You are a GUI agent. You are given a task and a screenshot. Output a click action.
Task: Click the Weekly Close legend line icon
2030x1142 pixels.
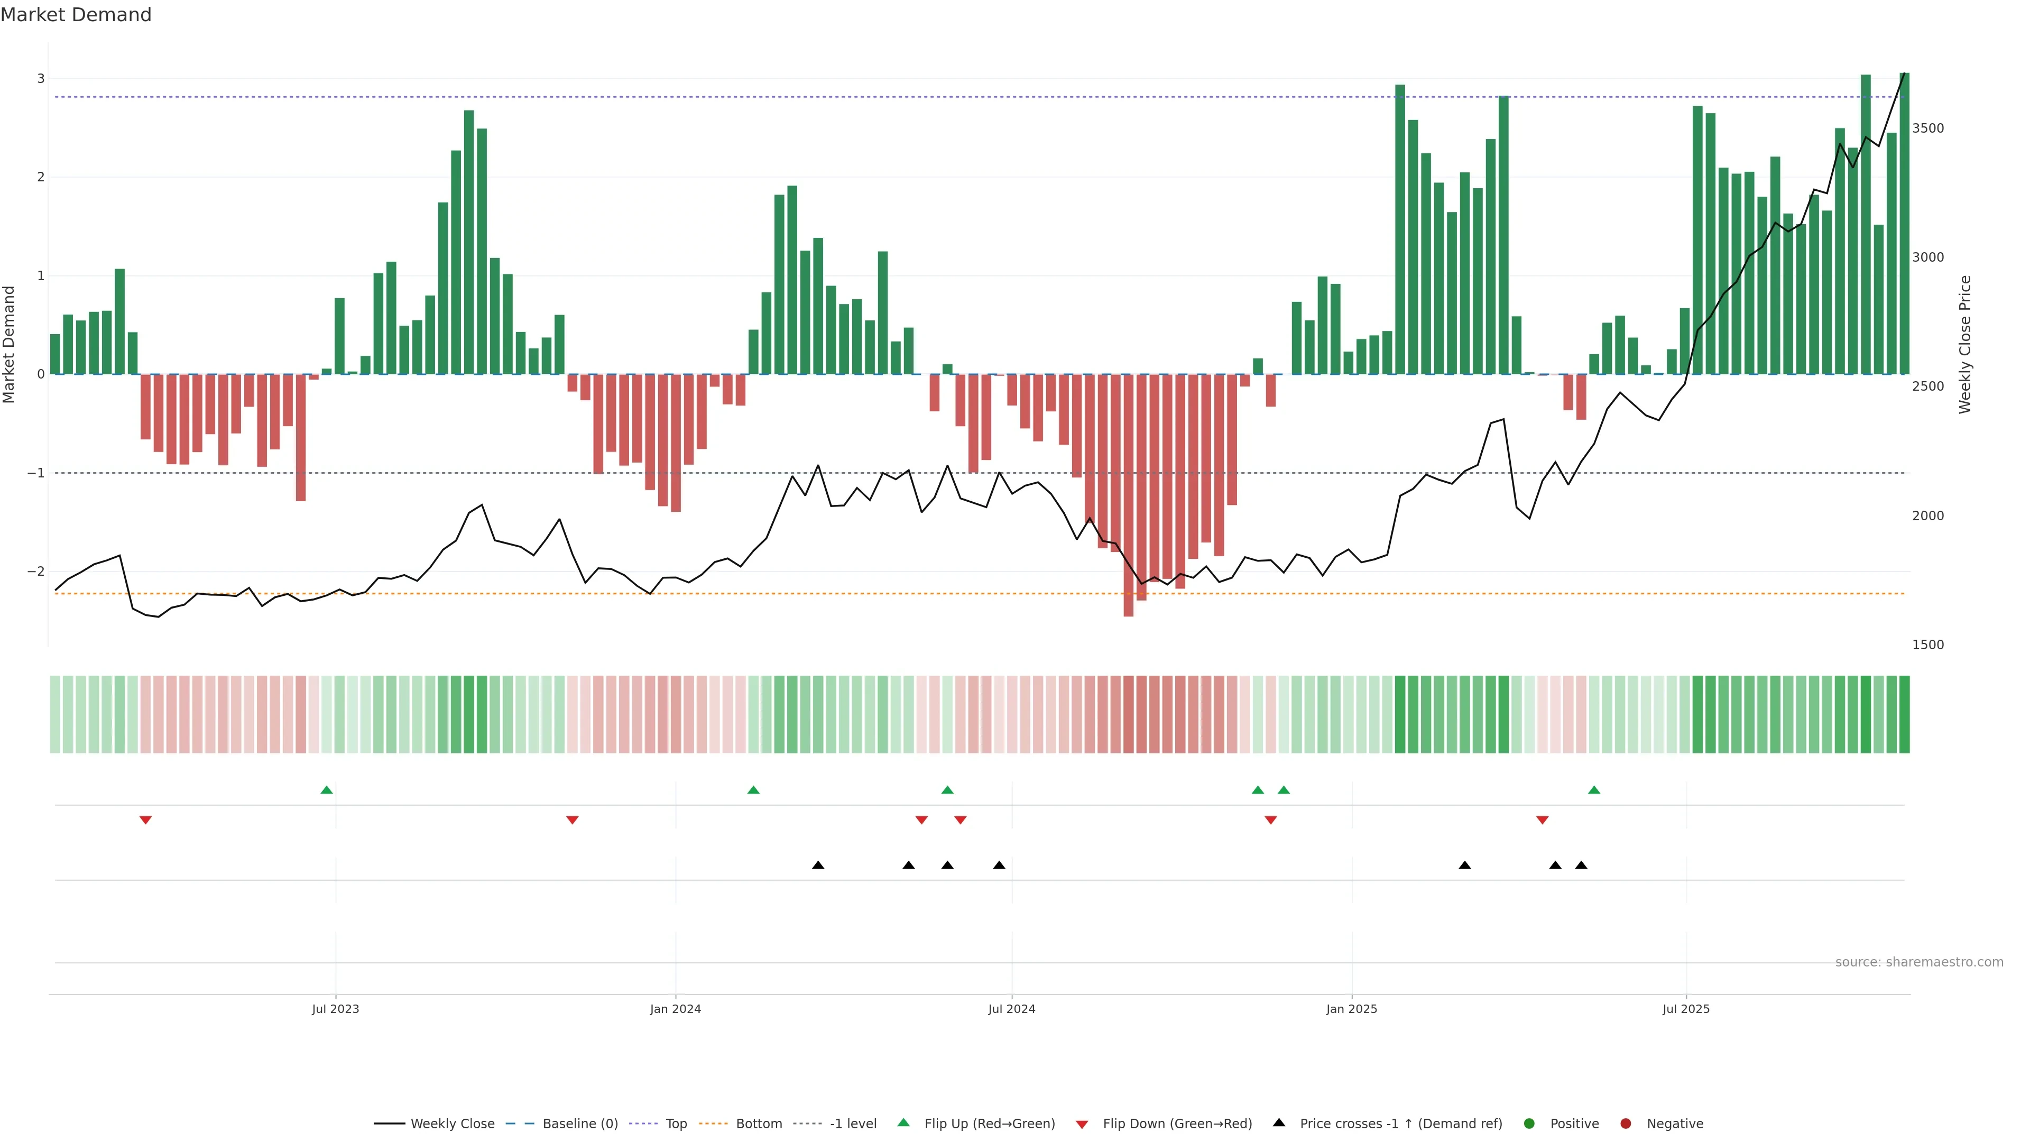point(389,1123)
